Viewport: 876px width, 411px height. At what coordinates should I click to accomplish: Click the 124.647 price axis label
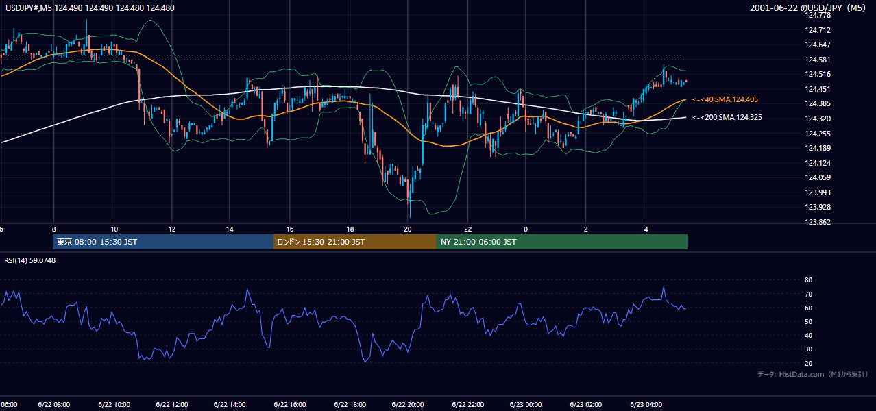coord(819,45)
